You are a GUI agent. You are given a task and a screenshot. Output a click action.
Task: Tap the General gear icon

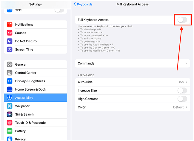coord(10,64)
